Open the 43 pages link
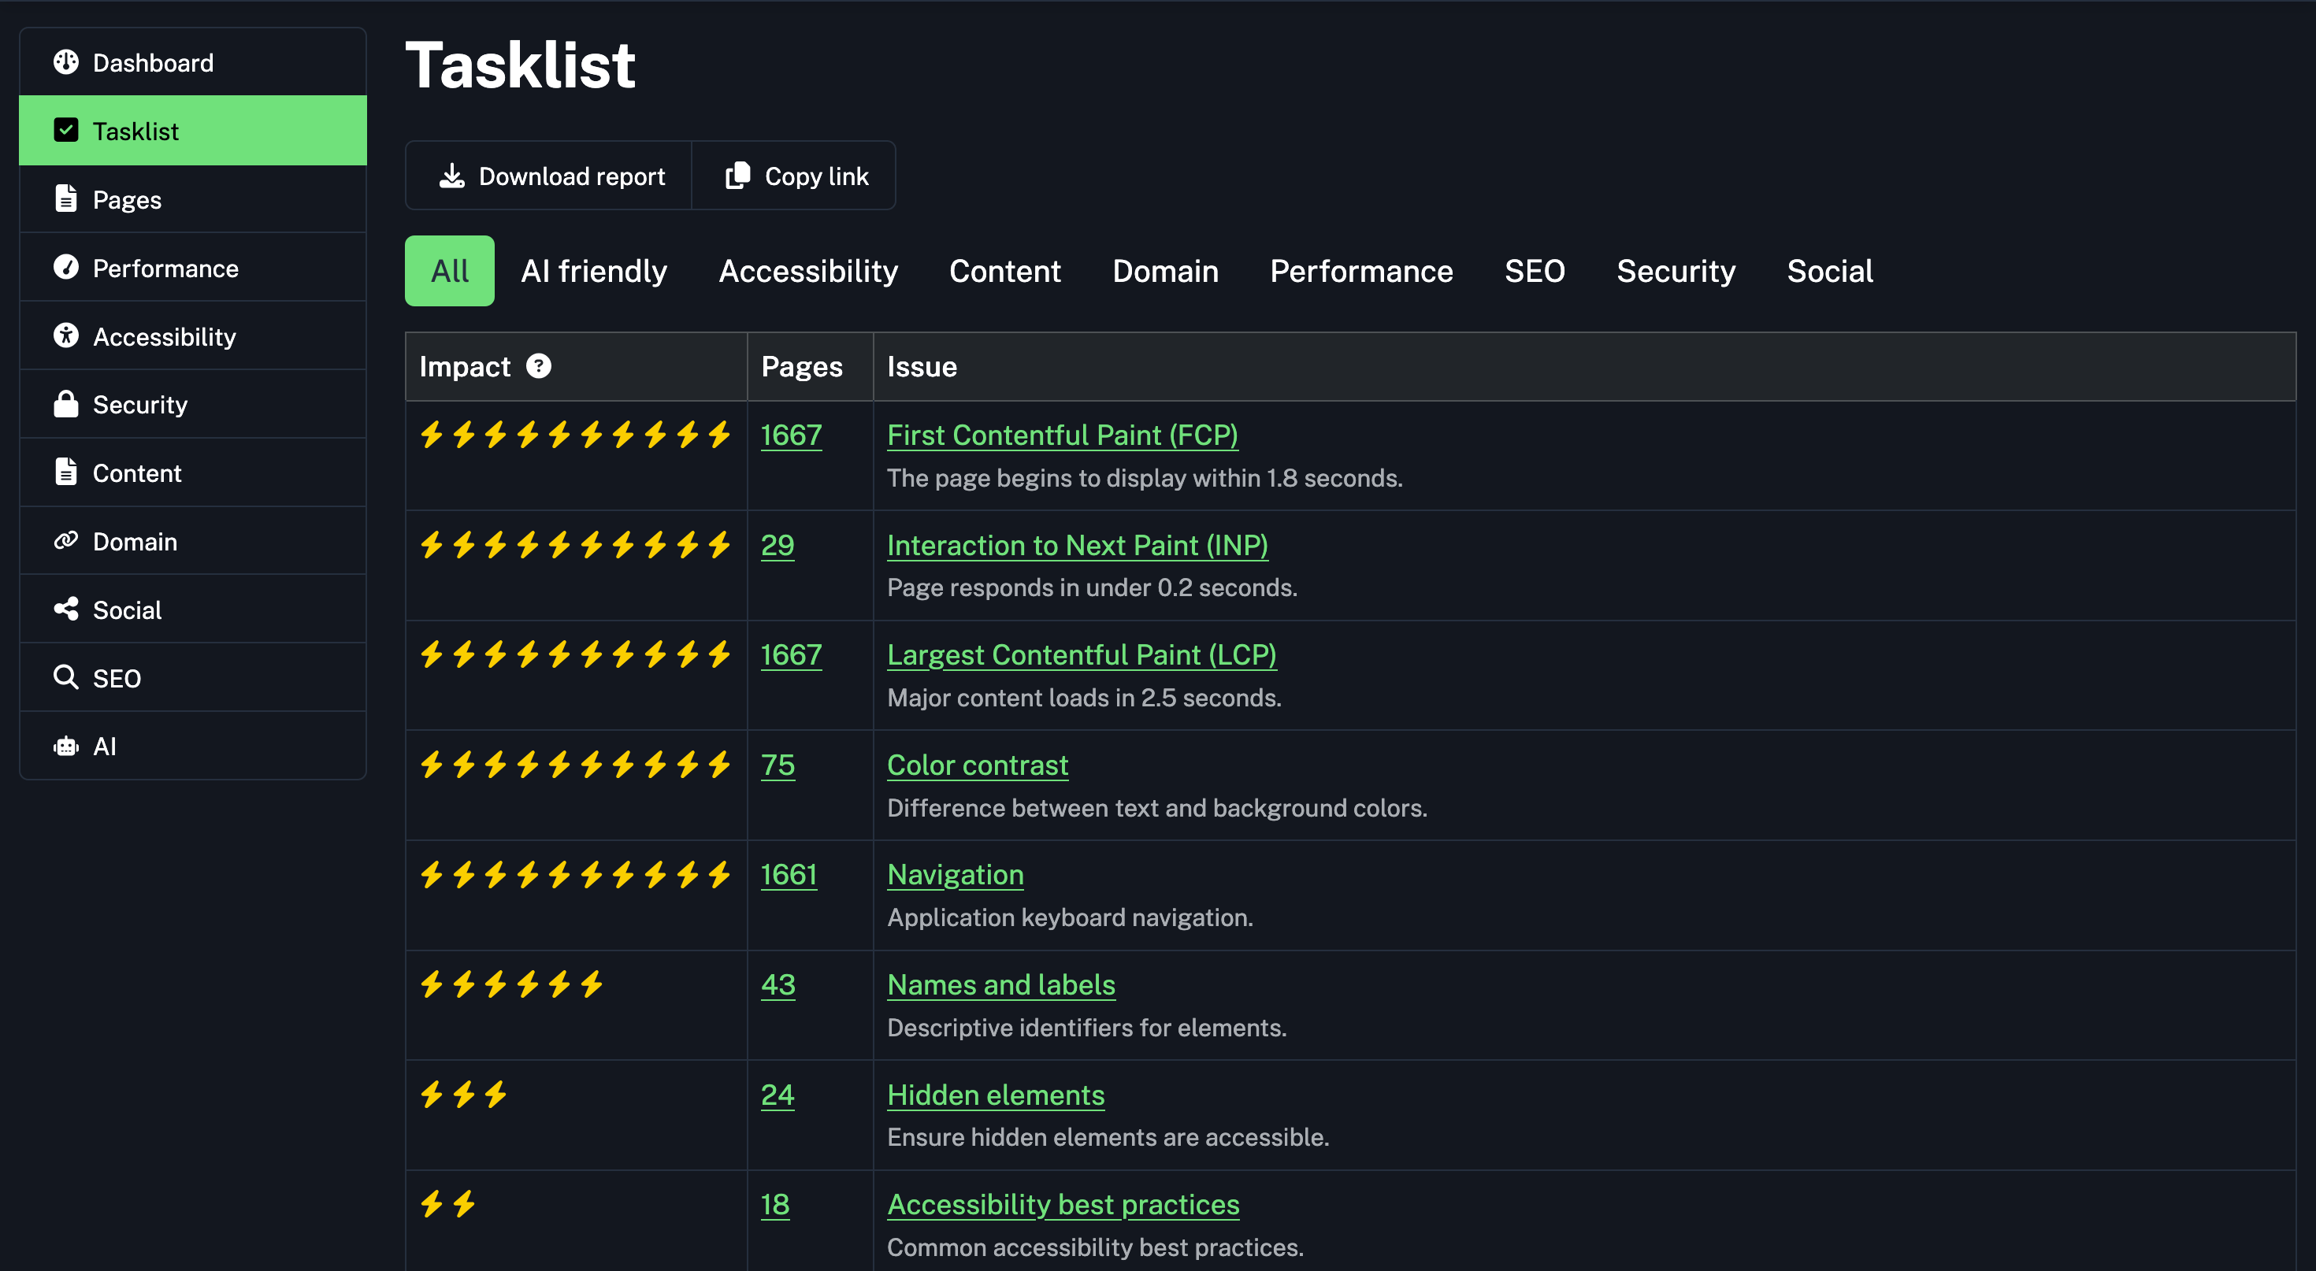 click(x=778, y=984)
